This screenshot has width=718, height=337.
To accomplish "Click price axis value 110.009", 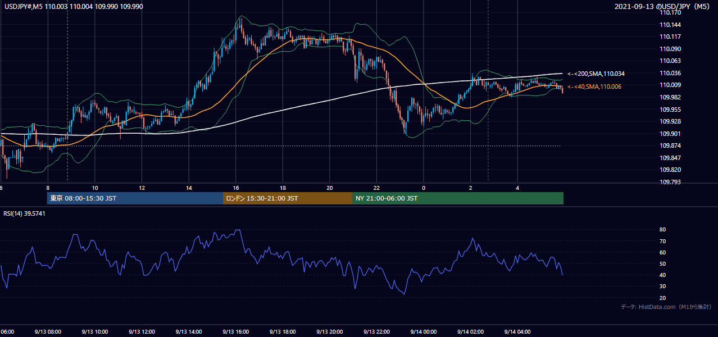I will click(671, 85).
